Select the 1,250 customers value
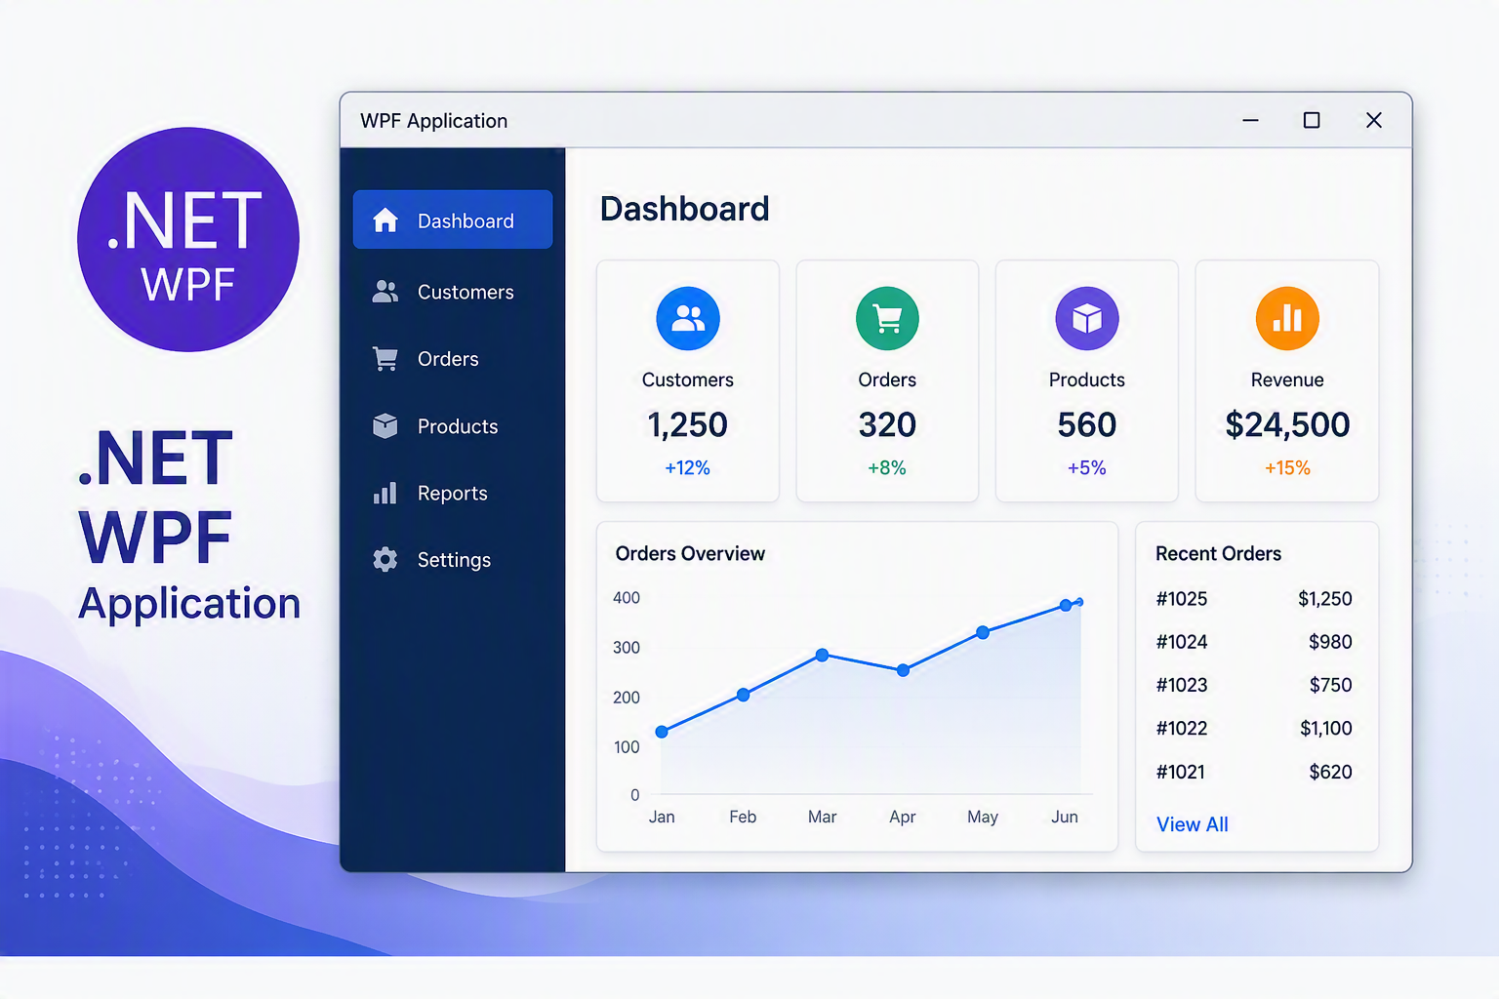Image resolution: width=1499 pixels, height=999 pixels. point(688,424)
